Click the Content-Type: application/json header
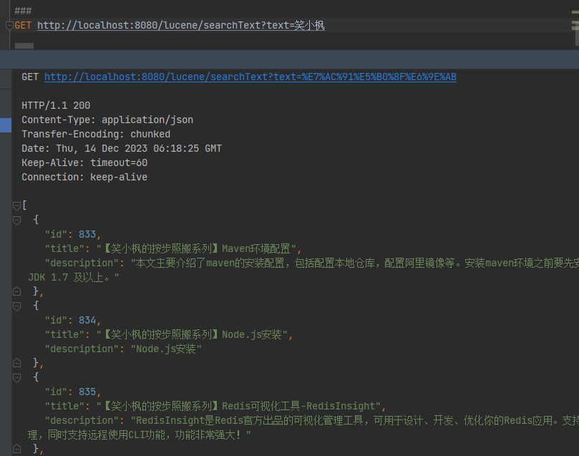The image size is (579, 456). (107, 120)
